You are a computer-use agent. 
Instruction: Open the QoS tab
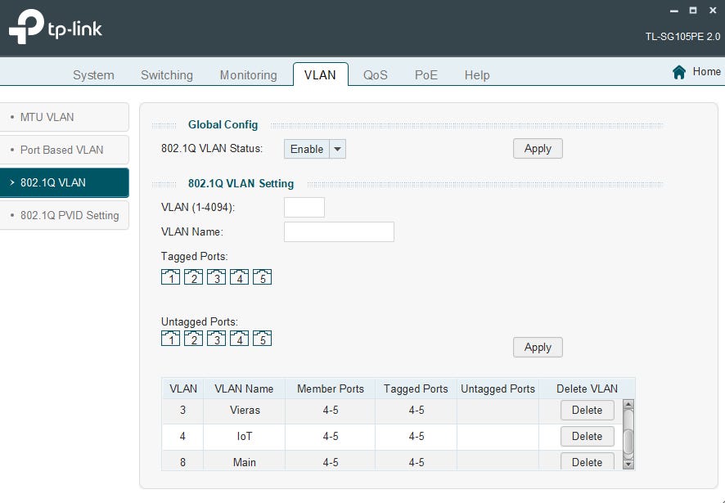tap(375, 75)
